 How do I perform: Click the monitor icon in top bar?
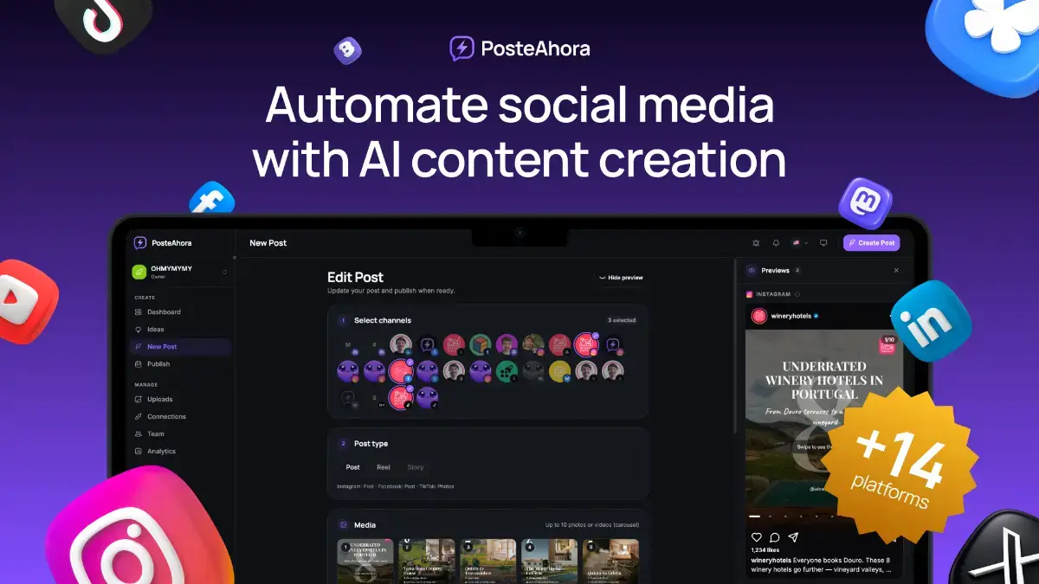[x=823, y=243]
